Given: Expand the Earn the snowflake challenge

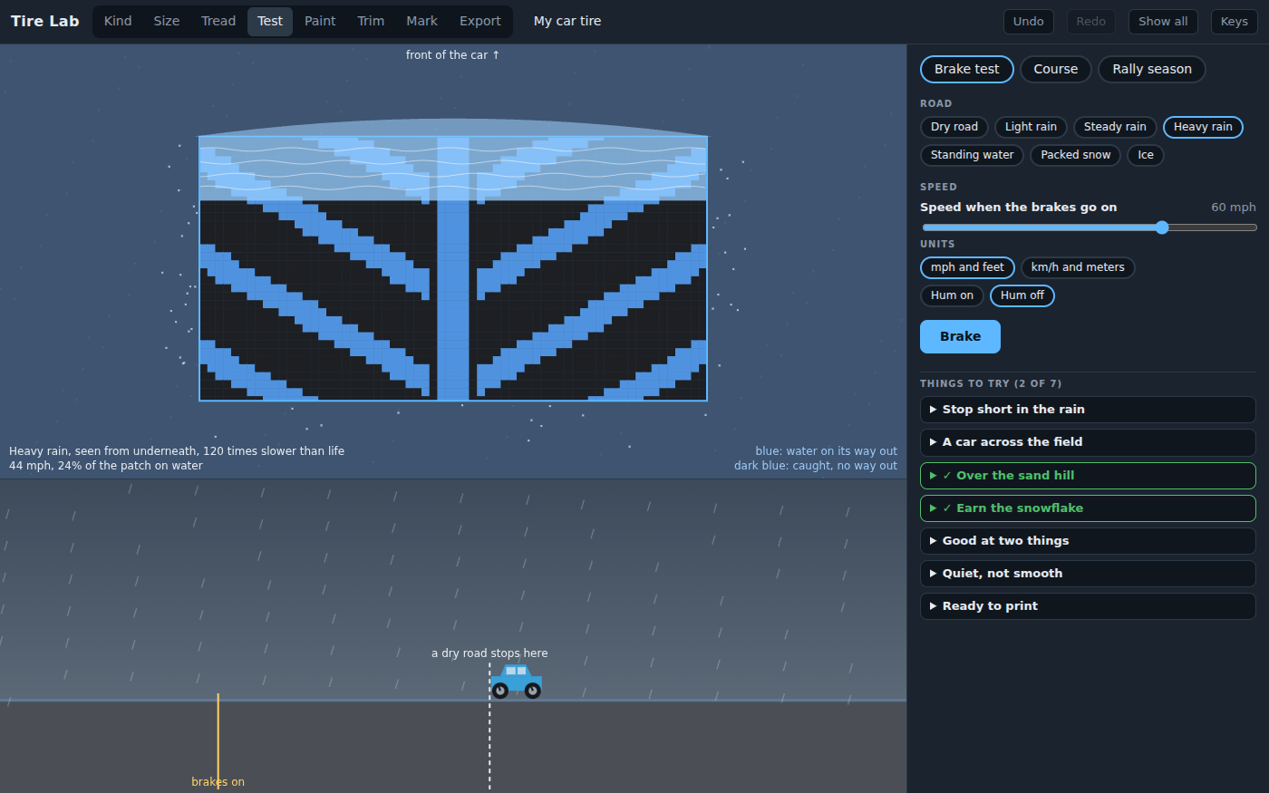Looking at the screenshot, I should point(1088,508).
